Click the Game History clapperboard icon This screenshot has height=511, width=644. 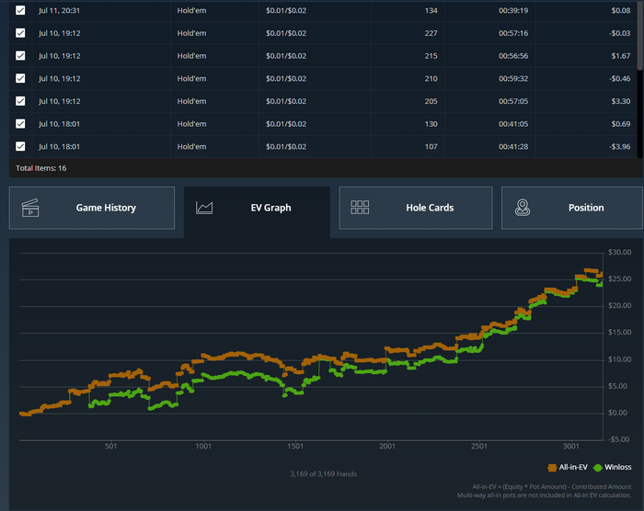coord(30,208)
